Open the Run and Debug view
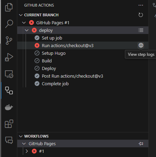Viewport: 156px width, 157px height. pyautogui.click(x=9, y=57)
